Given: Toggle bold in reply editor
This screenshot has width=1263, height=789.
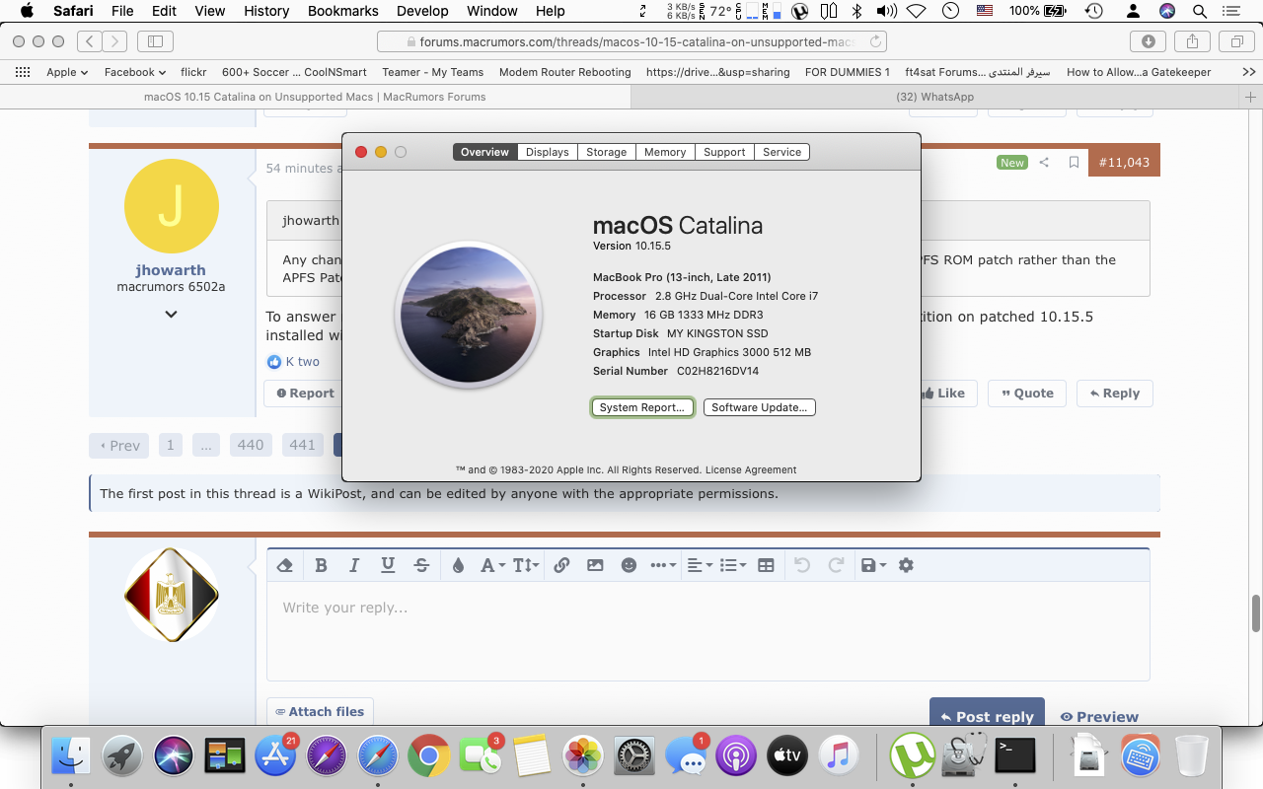Looking at the screenshot, I should [321, 565].
